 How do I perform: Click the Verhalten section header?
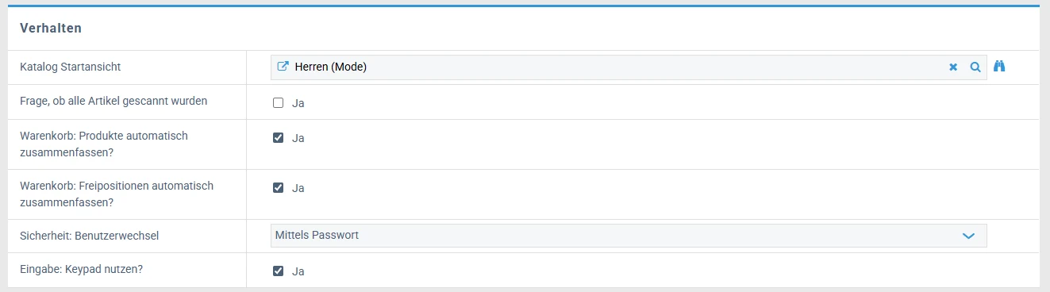pyautogui.click(x=52, y=28)
